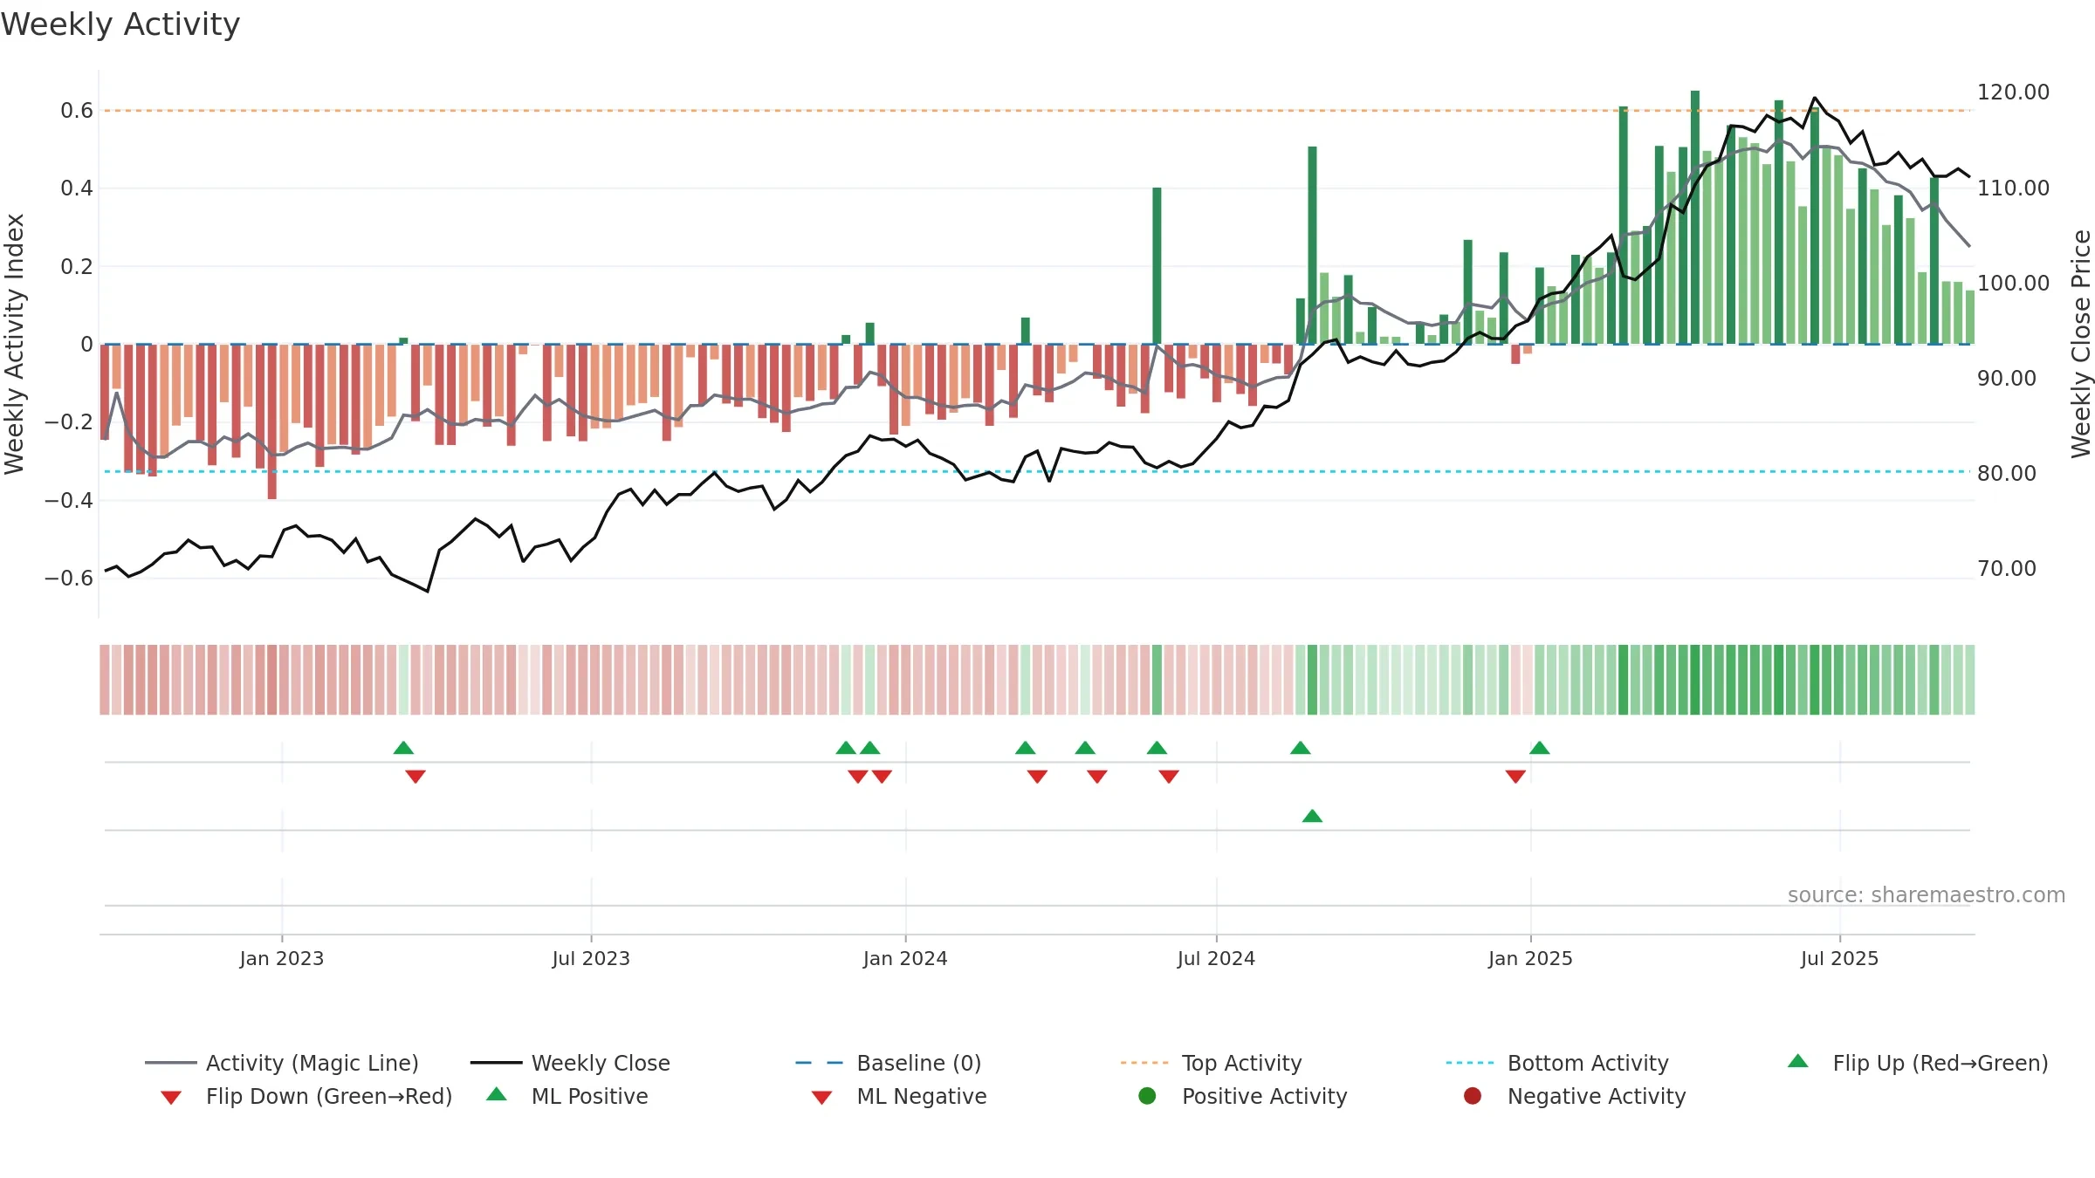
Task: Select the Baseline (0) legend entry
Action: pyautogui.click(x=889, y=1063)
